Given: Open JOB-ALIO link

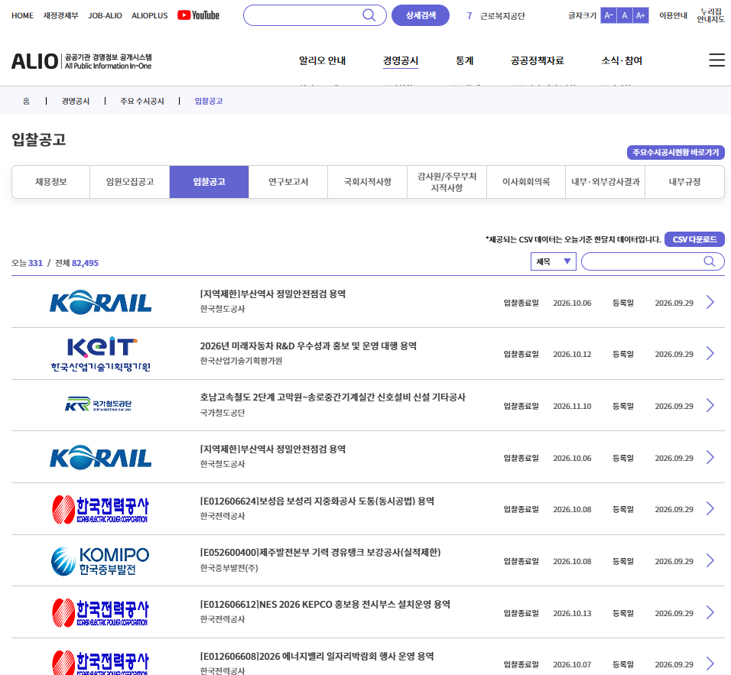Looking at the screenshot, I should (x=105, y=15).
